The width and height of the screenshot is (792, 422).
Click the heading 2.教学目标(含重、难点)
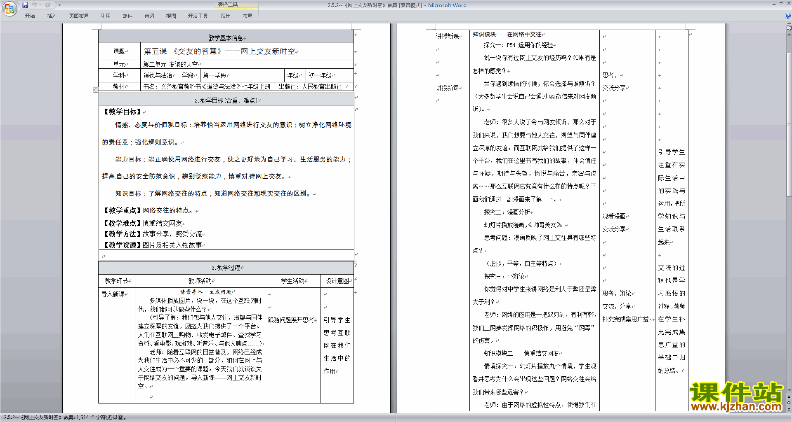pos(226,100)
